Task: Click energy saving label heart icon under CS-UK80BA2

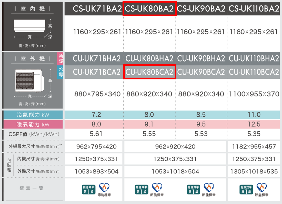Action: [157, 188]
